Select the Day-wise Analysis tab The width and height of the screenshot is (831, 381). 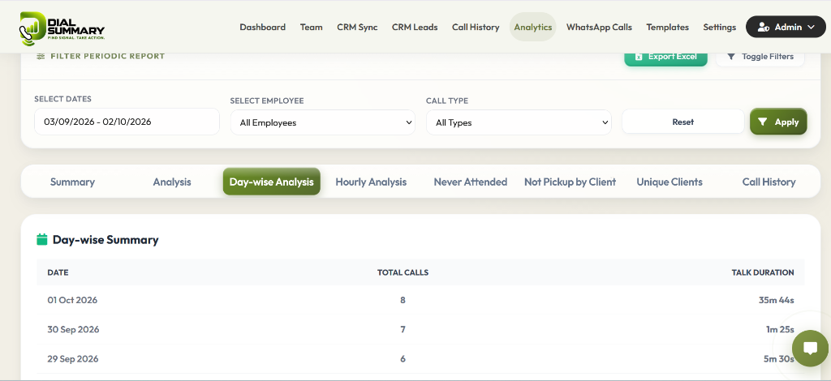coord(271,182)
